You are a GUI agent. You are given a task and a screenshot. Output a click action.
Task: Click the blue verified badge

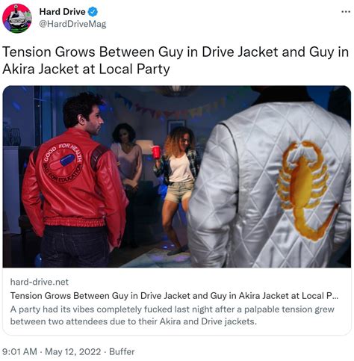click(93, 12)
